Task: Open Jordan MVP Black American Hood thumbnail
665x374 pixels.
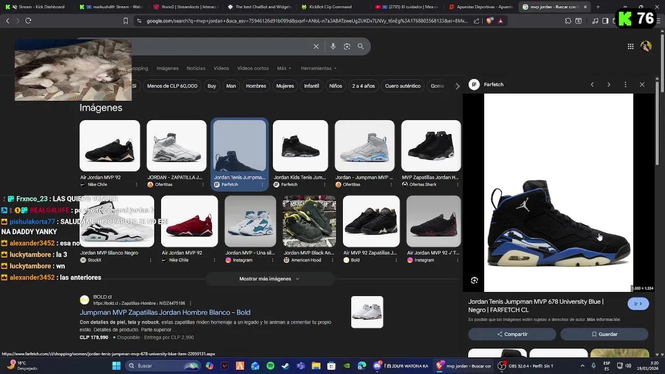Action: pyautogui.click(x=309, y=221)
